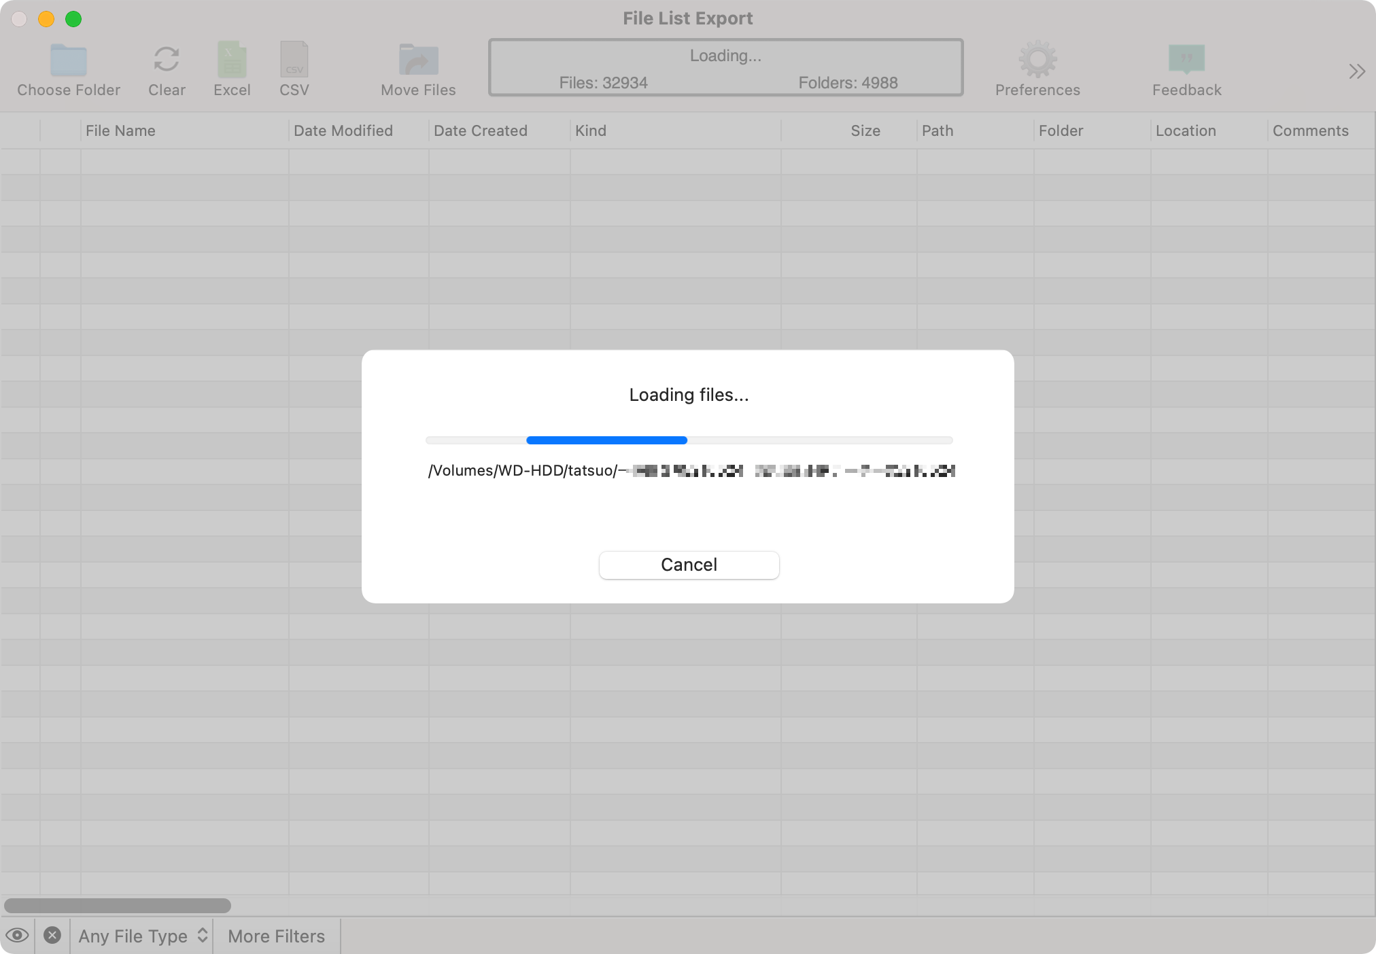This screenshot has height=954, width=1376.
Task: Open the Any File Type dropdown
Action: pyautogui.click(x=141, y=936)
